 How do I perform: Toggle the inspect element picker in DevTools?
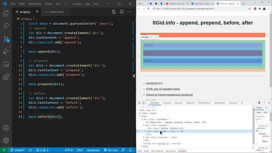pos(139,103)
